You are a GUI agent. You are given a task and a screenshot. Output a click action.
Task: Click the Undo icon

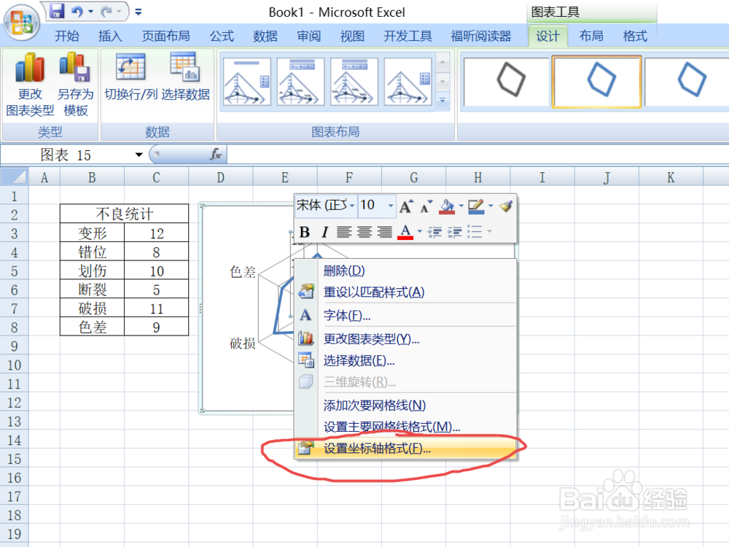pyautogui.click(x=78, y=10)
